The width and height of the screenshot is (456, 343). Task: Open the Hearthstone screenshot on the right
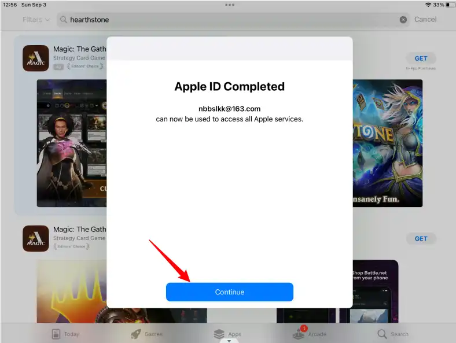[388, 143]
